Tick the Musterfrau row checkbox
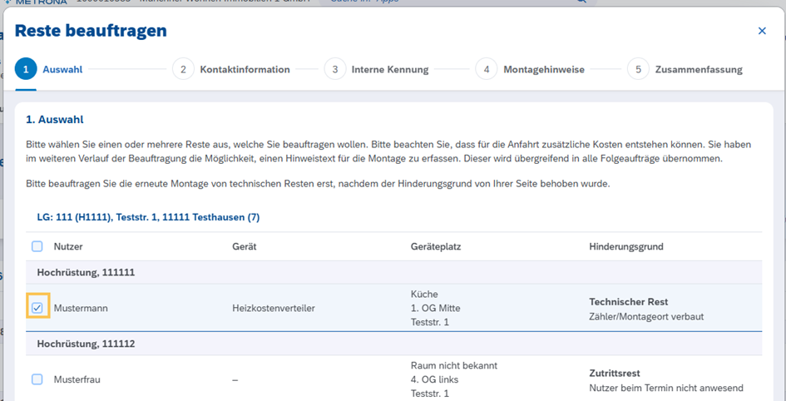This screenshot has width=786, height=401. tap(37, 379)
